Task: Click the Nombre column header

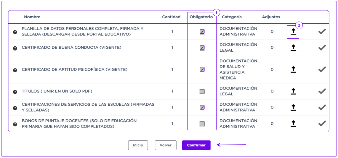Action: coord(32,17)
